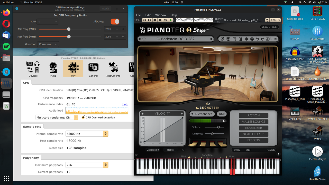Switch to previous curve in VELOCITY panel
329x185 pixels.
click(143, 114)
